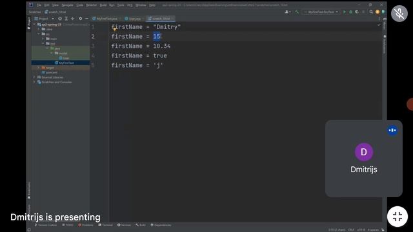Expand the target folder
413x232 pixels.
coord(39,68)
